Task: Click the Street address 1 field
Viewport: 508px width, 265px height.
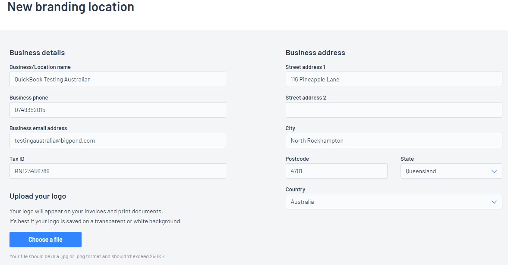Action: tap(394, 79)
